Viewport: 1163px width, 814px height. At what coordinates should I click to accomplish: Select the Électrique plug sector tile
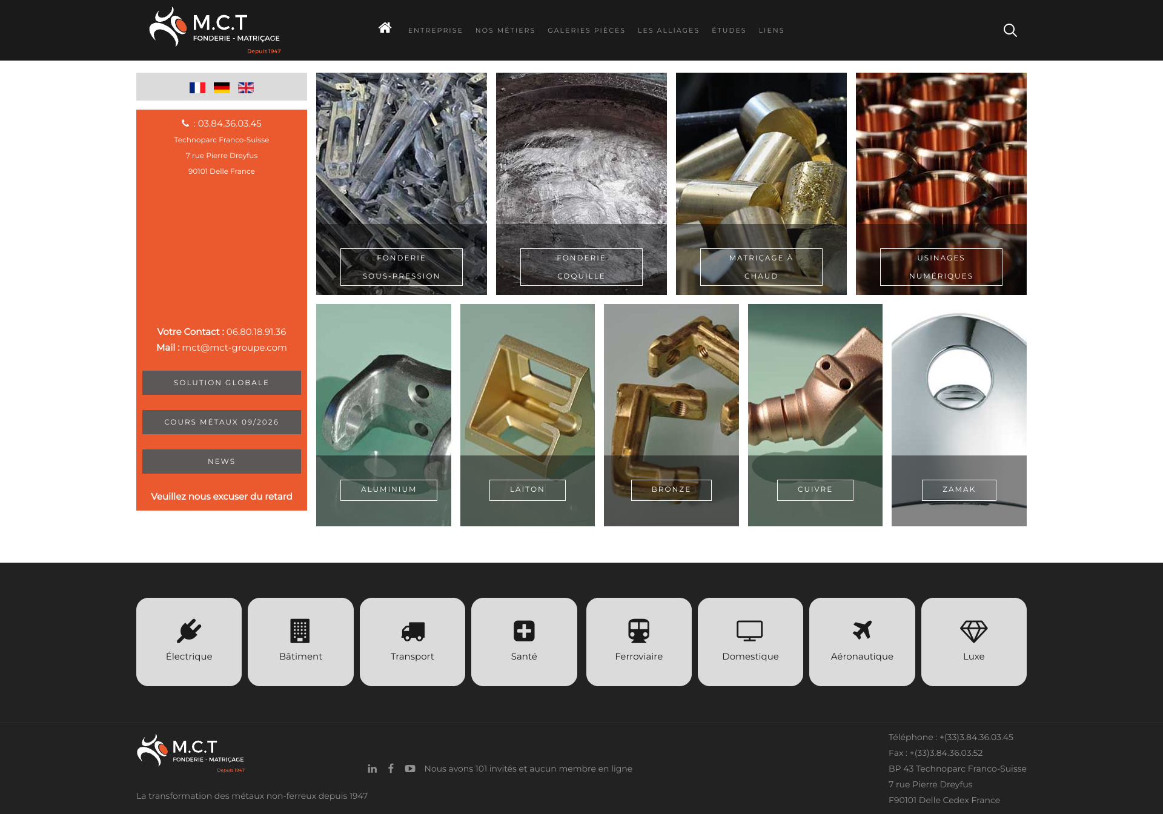[189, 642]
